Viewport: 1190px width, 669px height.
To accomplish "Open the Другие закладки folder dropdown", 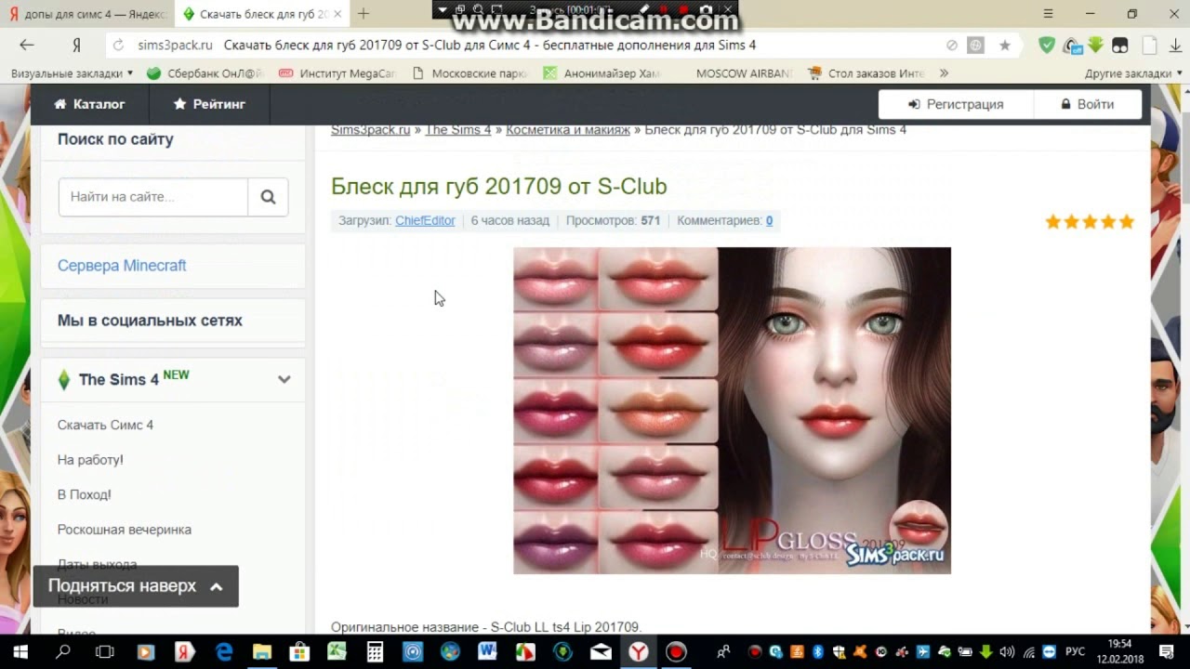I will click(x=1133, y=73).
